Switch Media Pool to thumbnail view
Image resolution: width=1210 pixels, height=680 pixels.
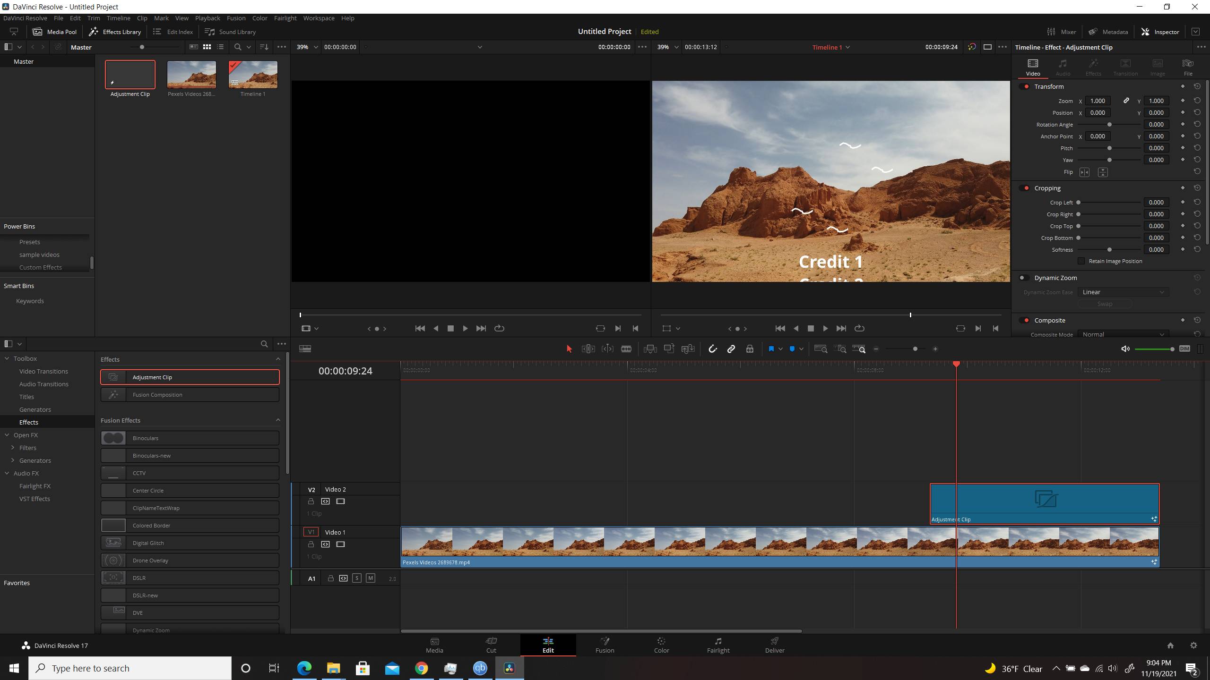pyautogui.click(x=207, y=47)
